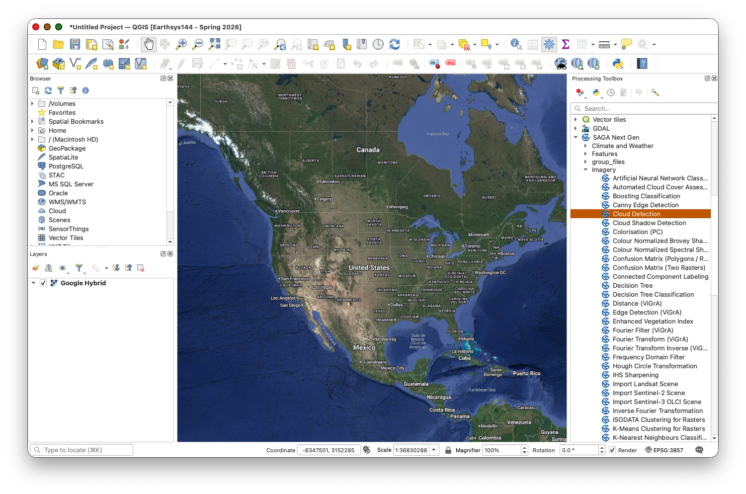Image resolution: width=746 pixels, height=494 pixels.
Task: Select the Pan Map hand tool
Action: point(149,44)
